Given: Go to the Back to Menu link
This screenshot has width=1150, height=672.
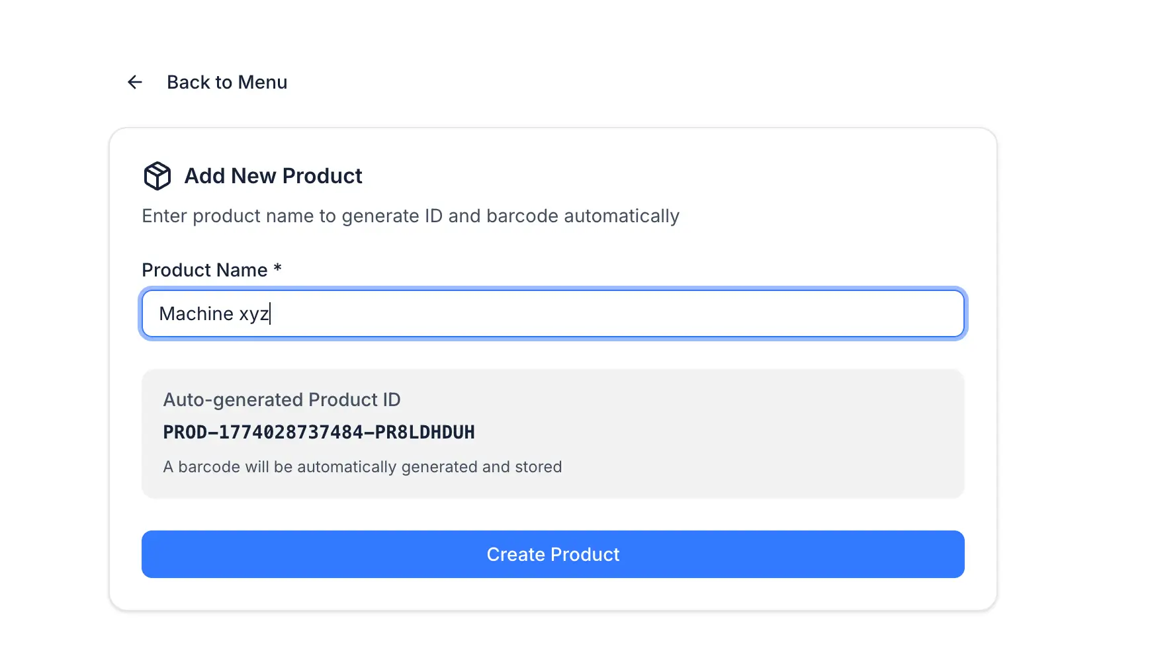Looking at the screenshot, I should 226,82.
